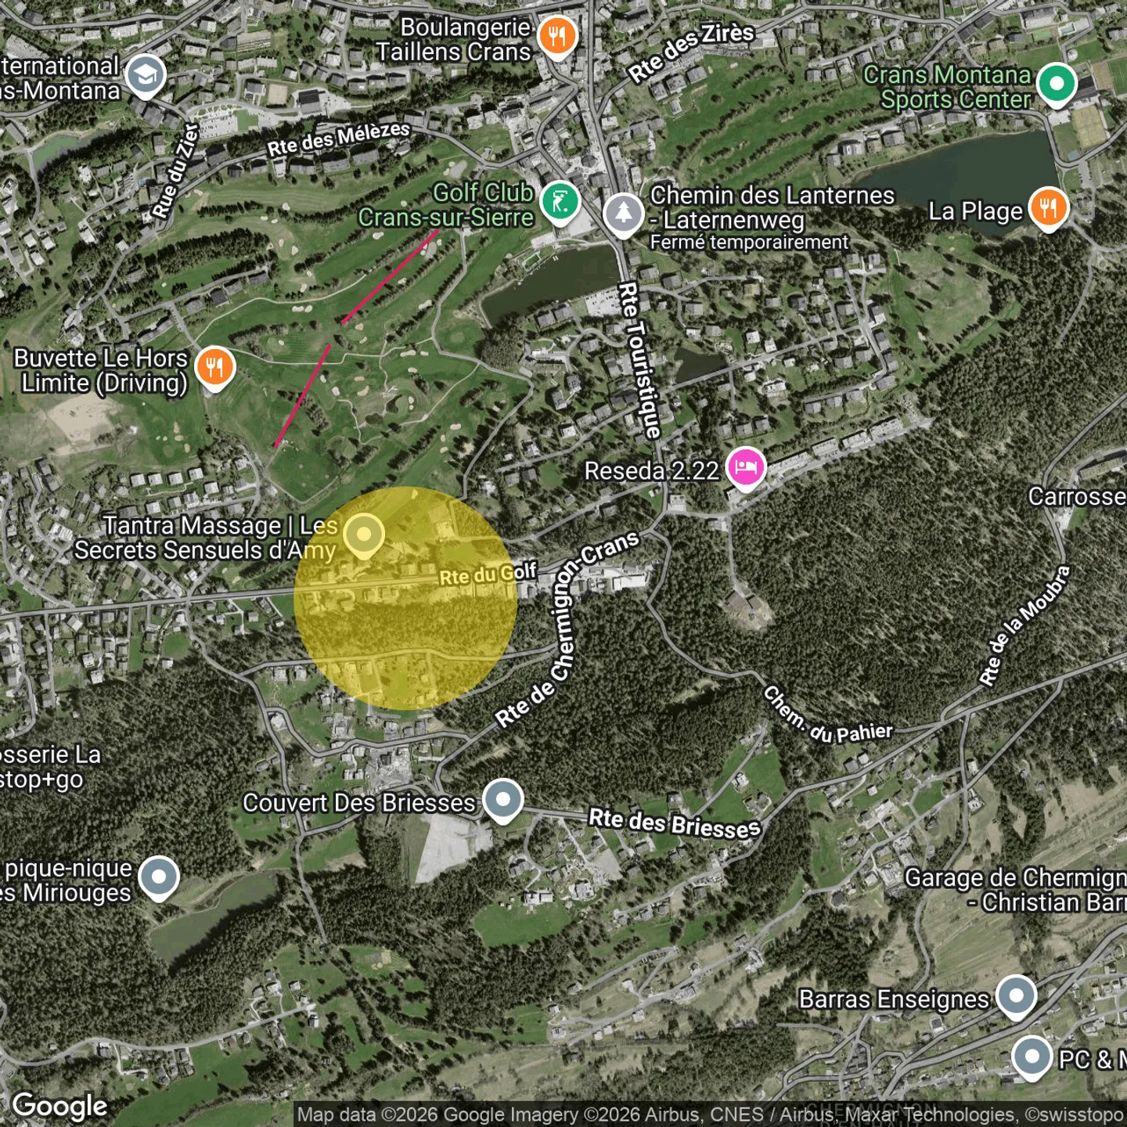Click the school pin near International Crans-Montana
This screenshot has height=1127, width=1127.
(146, 75)
